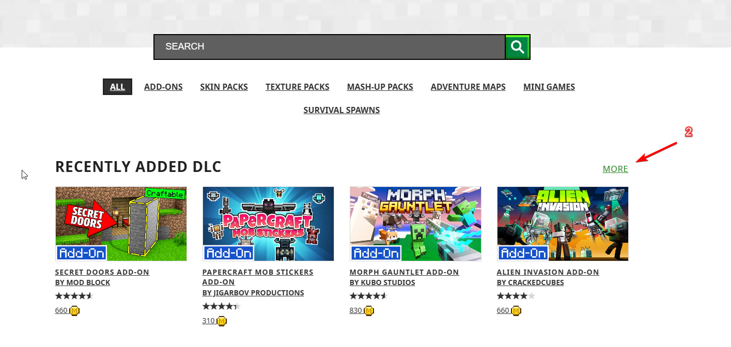Click Minecoin icon beside 310 price

[x=222, y=321]
